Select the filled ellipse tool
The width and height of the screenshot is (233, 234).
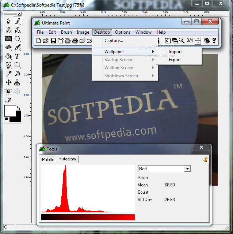coord(8,47)
